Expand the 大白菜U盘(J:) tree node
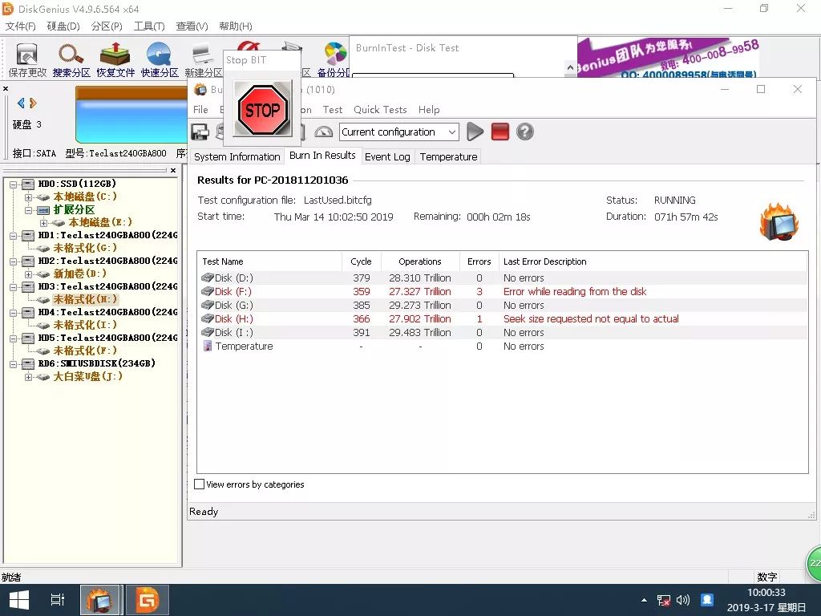821x616 pixels. pos(29,377)
